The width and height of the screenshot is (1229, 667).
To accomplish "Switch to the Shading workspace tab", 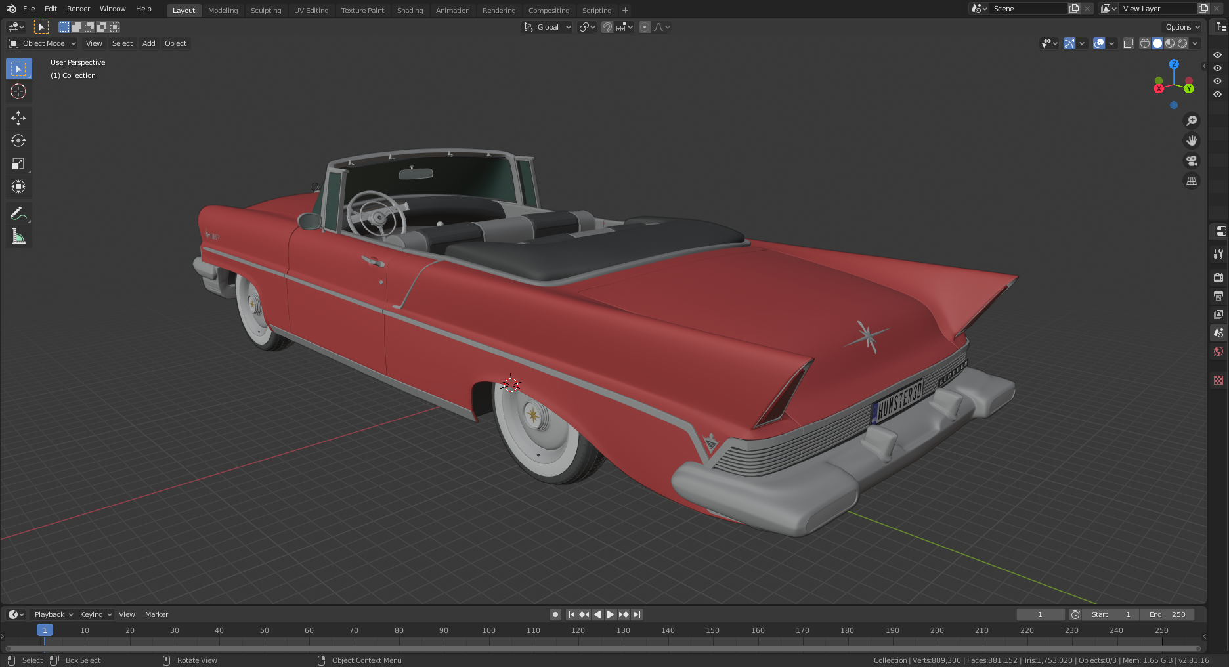I will pos(410,11).
